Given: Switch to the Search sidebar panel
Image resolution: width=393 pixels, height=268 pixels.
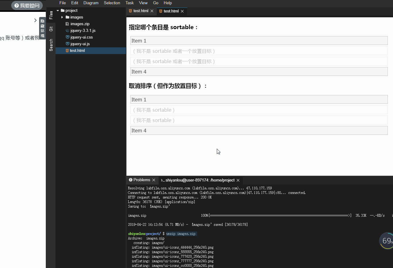Looking at the screenshot, I should click(x=51, y=45).
